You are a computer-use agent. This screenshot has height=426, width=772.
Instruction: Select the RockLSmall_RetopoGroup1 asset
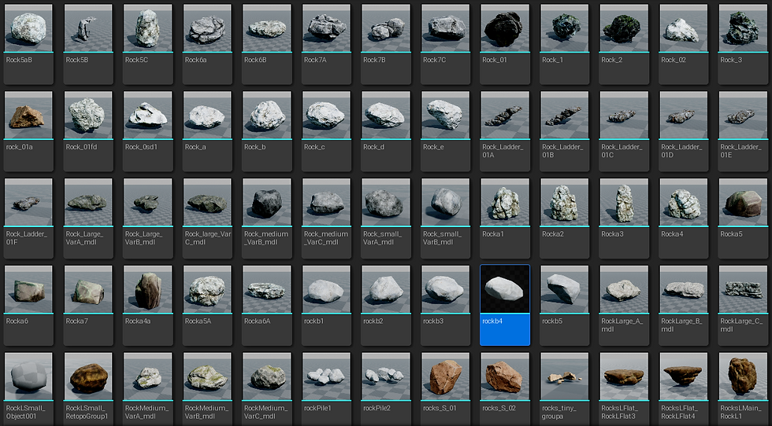point(88,388)
